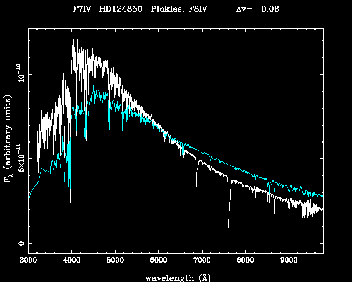The image size is (352, 282).
Task: Click bottom of white absorption dip near 7600 Å
Action: click(228, 226)
